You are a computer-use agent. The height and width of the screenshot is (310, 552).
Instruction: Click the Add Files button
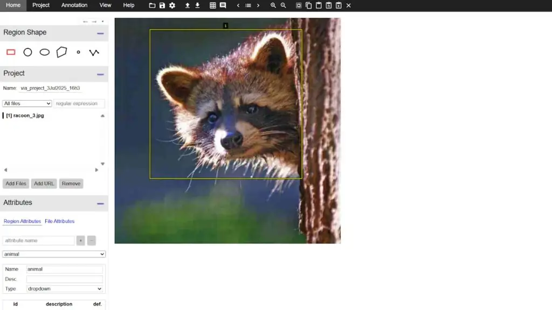[x=16, y=184]
